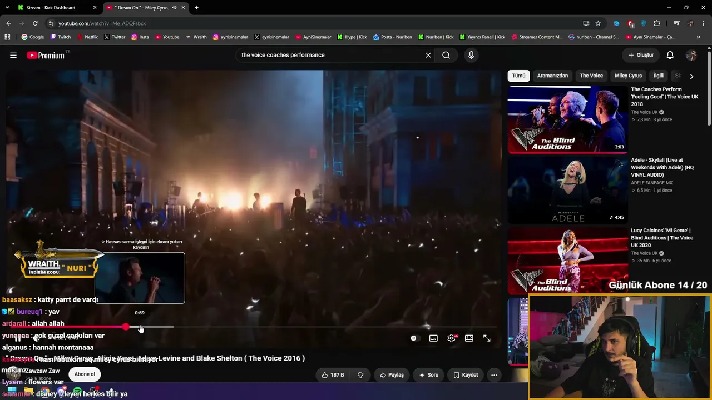Start voice search with the microphone icon
This screenshot has height=400, width=712.
(471, 55)
